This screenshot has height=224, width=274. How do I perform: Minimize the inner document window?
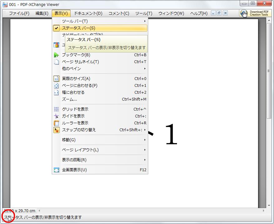pyautogui.click(x=213, y=13)
